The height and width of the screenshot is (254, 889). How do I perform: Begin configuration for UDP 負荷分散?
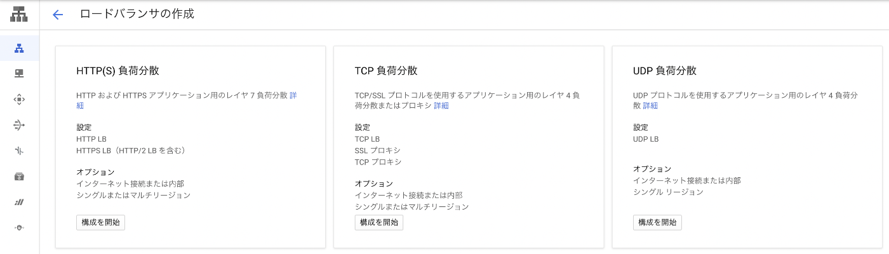(657, 222)
